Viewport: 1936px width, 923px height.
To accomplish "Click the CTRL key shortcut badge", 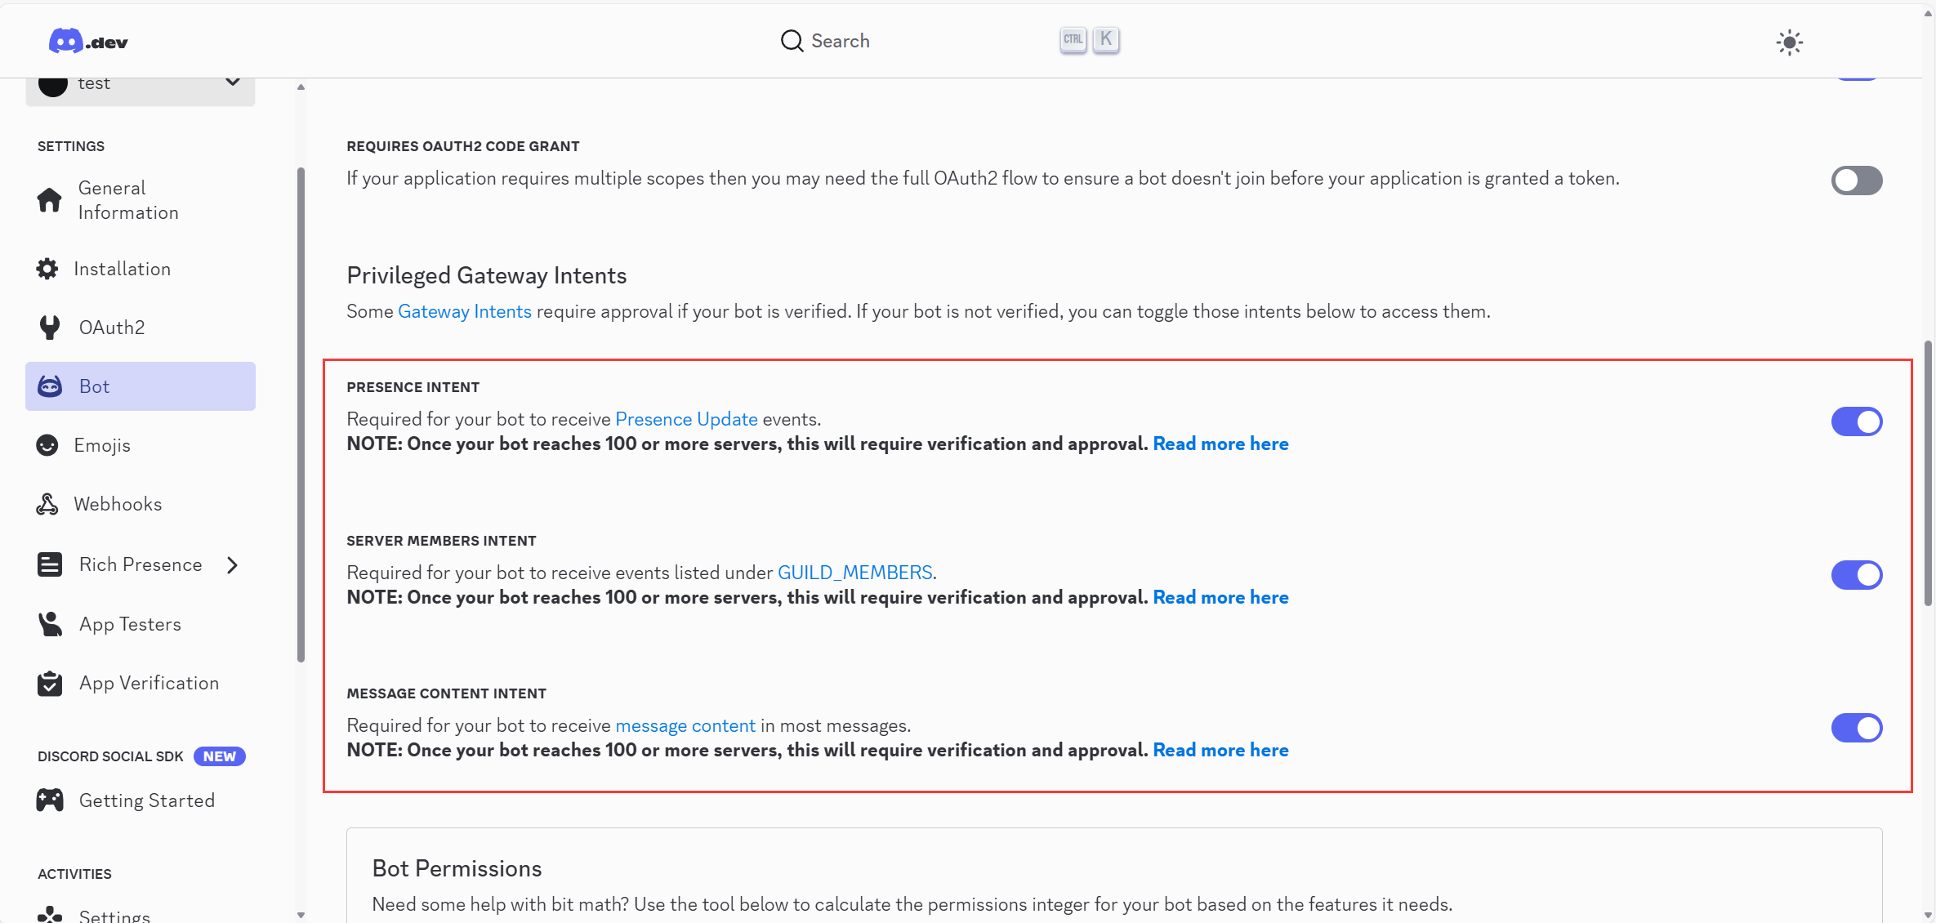I will (1073, 39).
